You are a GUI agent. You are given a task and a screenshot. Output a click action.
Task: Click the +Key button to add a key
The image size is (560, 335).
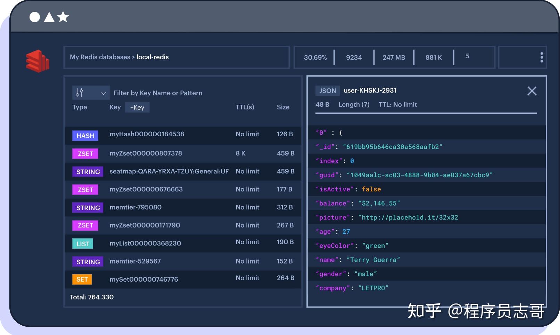coord(137,107)
